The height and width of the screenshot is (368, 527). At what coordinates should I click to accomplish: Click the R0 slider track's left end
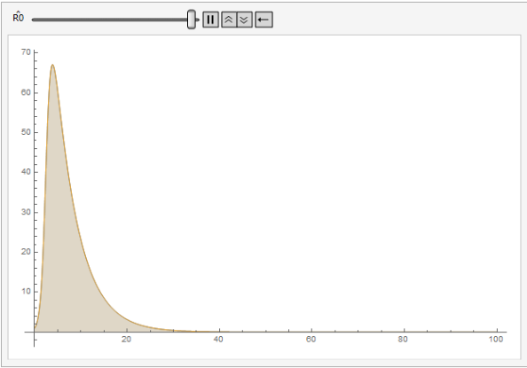[x=34, y=20]
